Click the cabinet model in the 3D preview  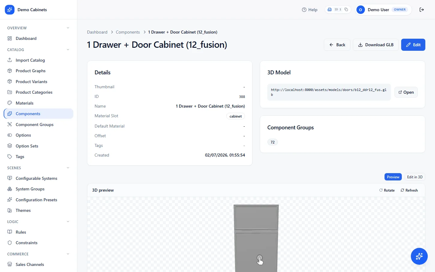256,238
